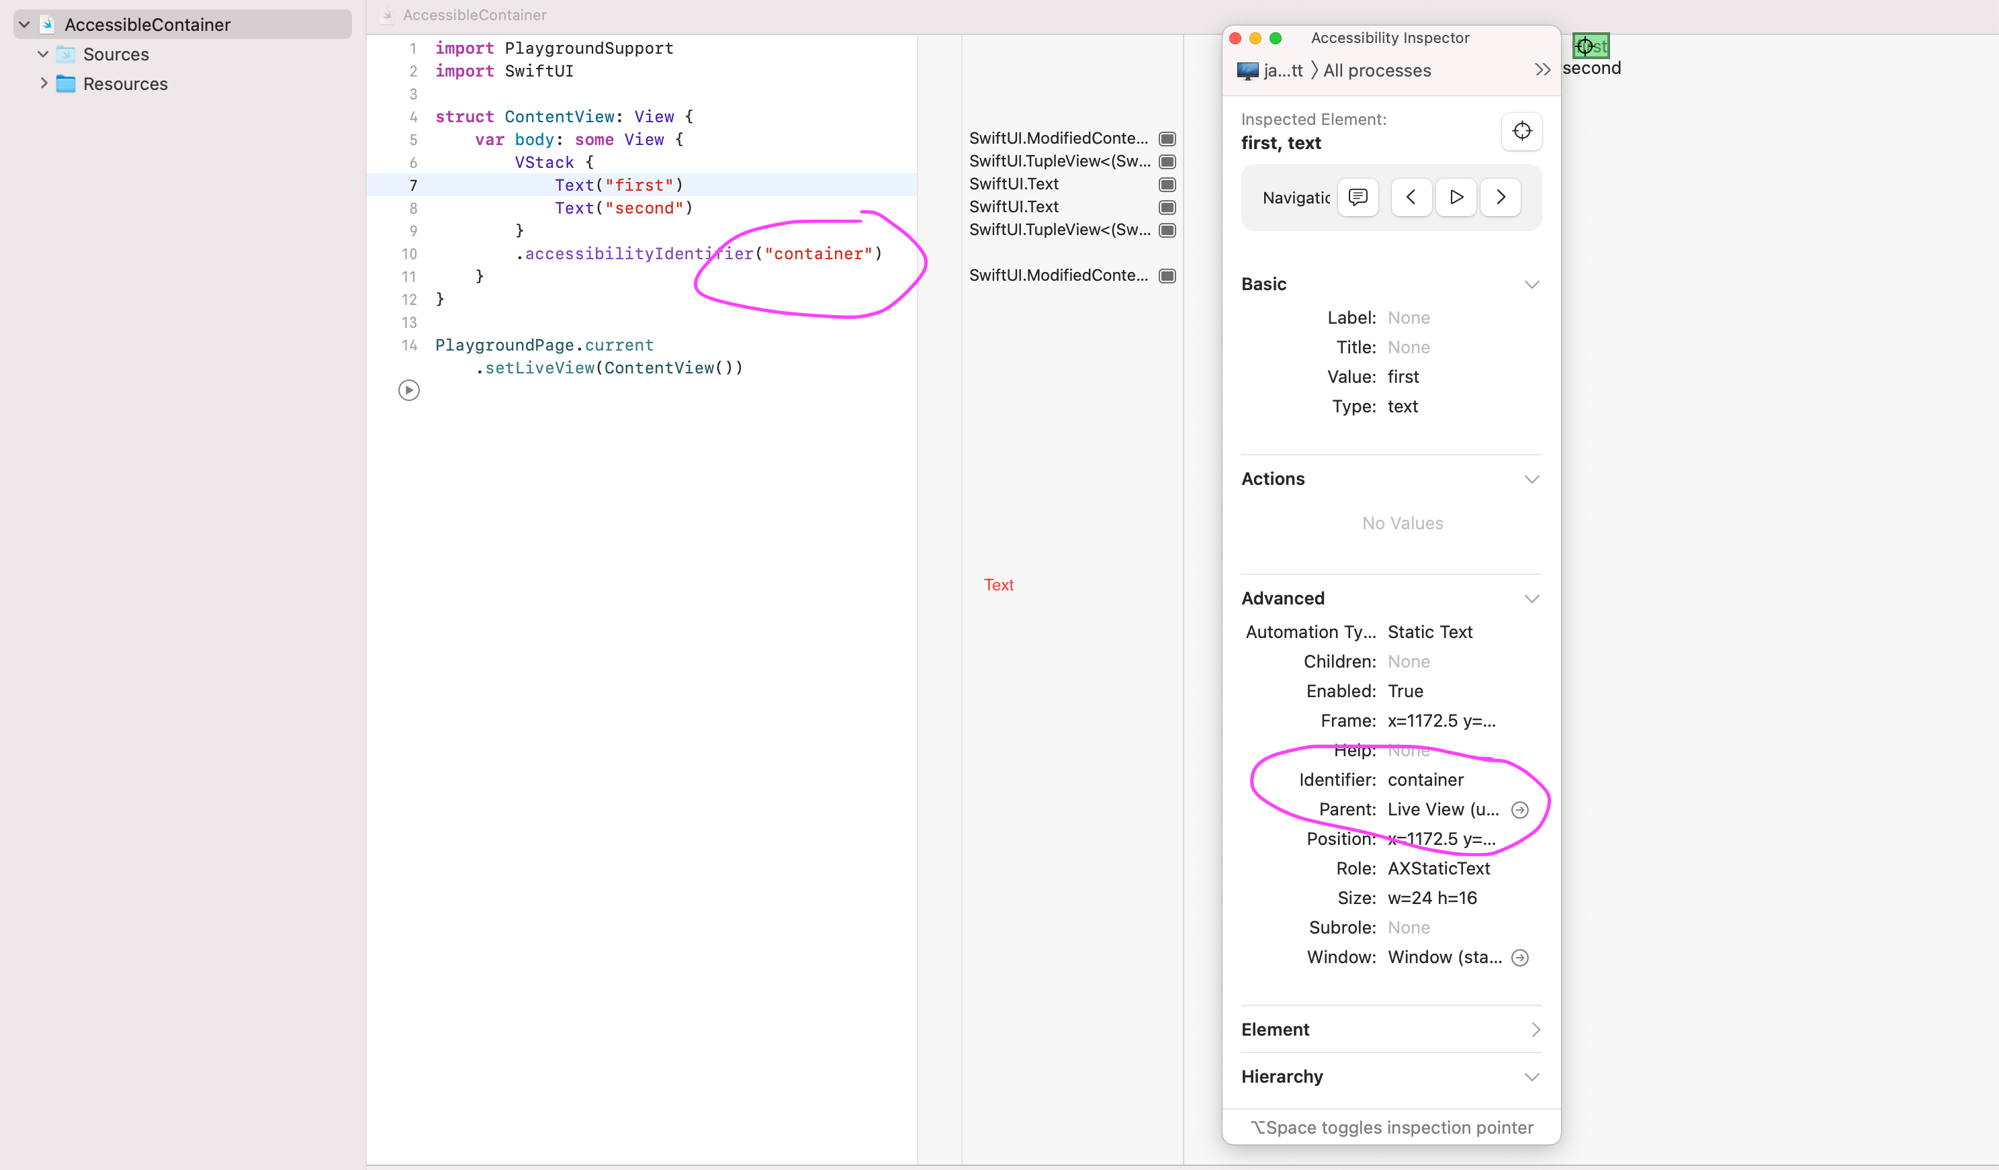Collapse the Basic section in the inspector
This screenshot has height=1170, width=1999.
1531,284
